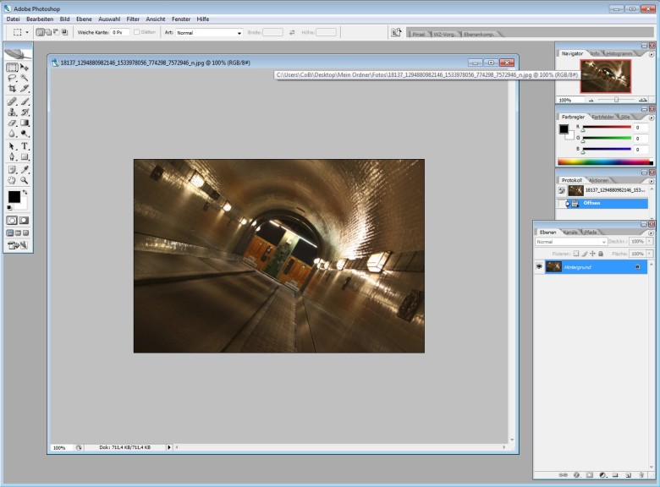Jump to ImageReady via toolbox bottom button
660x487 pixels.
tap(18, 245)
